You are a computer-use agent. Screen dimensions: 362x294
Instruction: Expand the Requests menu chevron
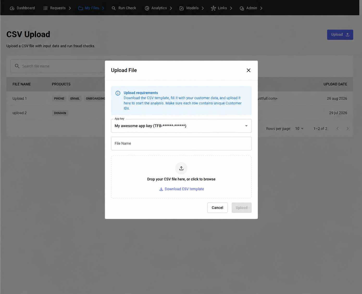pos(70,8)
